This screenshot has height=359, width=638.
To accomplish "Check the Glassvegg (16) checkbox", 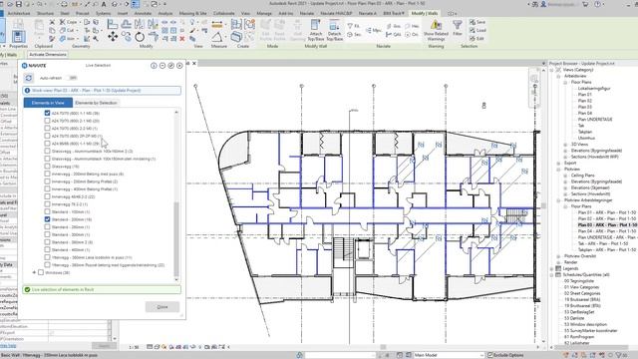I will pyautogui.click(x=47, y=167).
